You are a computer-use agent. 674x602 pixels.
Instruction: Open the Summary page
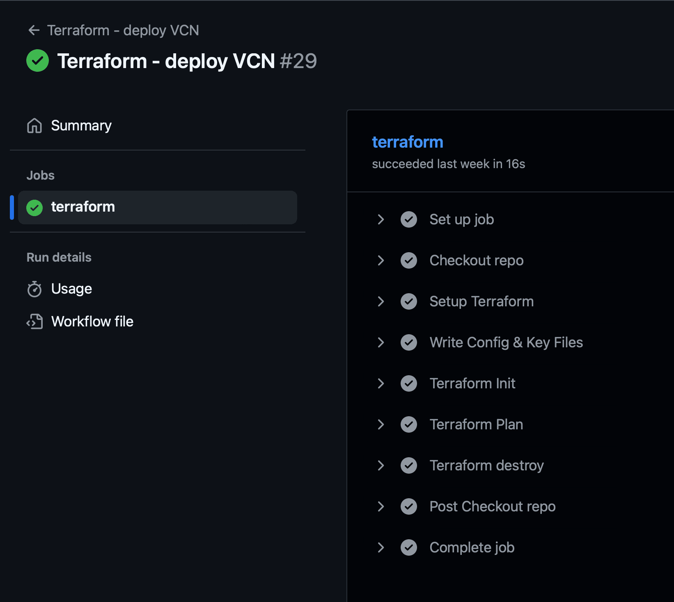81,125
